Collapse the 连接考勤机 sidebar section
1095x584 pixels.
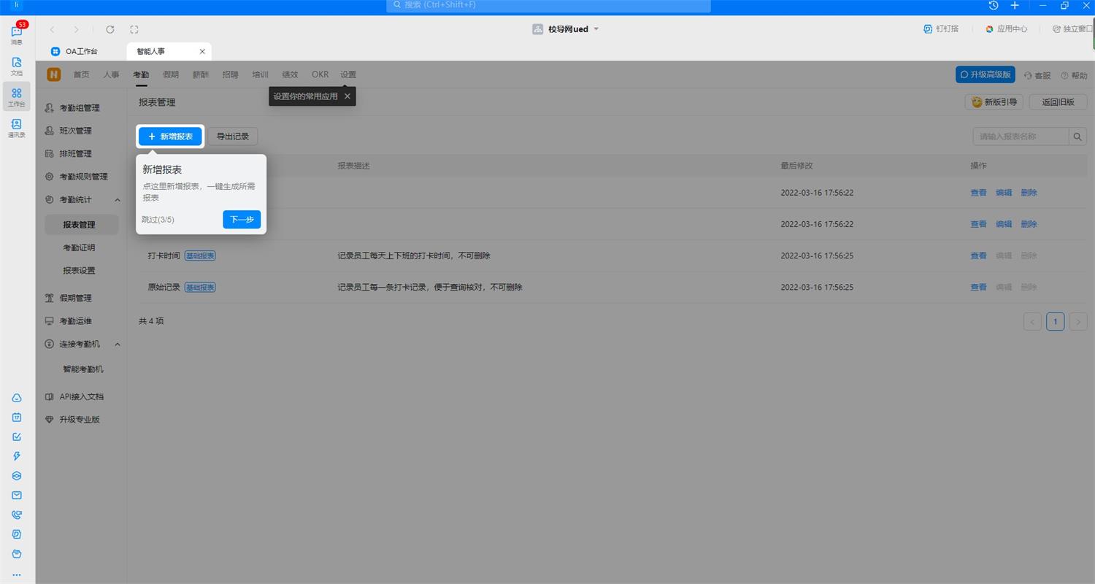coord(118,344)
